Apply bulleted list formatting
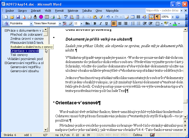 click(x=139, y=24)
